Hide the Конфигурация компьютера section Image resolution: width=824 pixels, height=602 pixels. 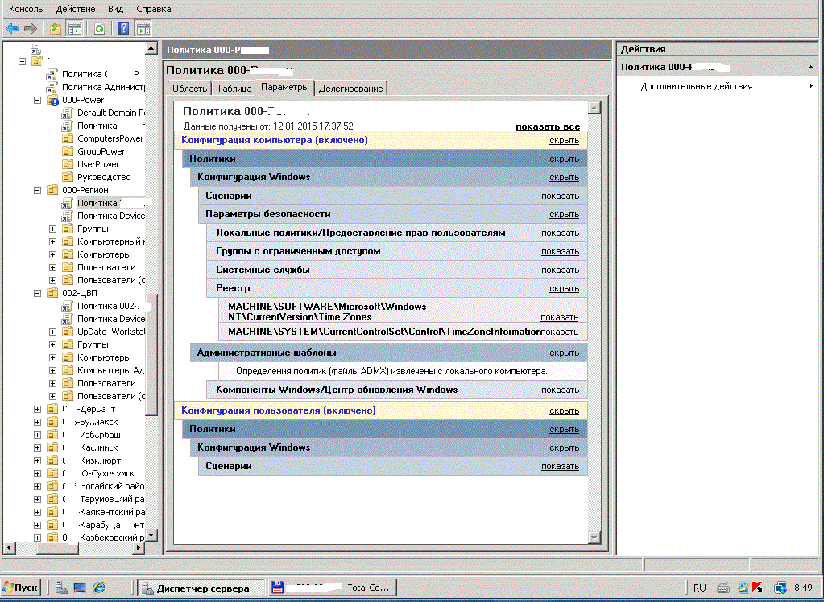pyautogui.click(x=565, y=141)
